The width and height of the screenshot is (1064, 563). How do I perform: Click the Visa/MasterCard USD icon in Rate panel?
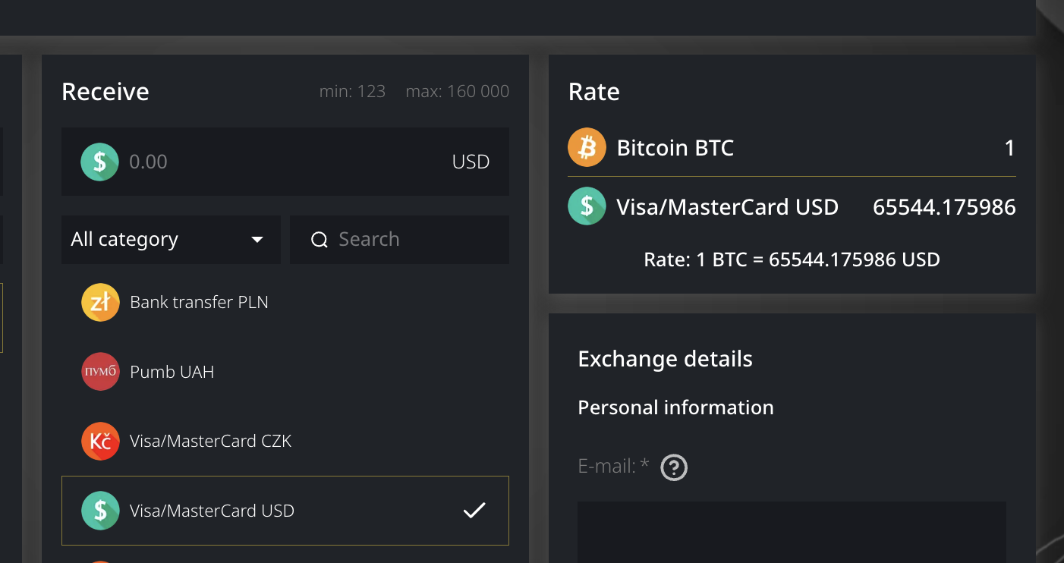[587, 206]
